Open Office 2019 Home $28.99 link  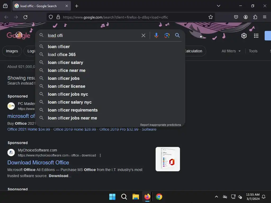click(75, 129)
